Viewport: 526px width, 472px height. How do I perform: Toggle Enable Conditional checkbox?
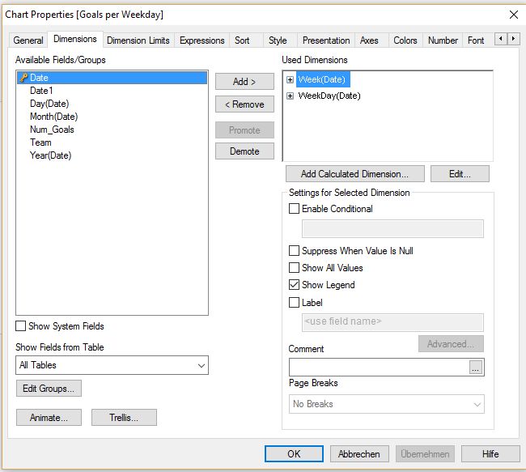pos(295,209)
